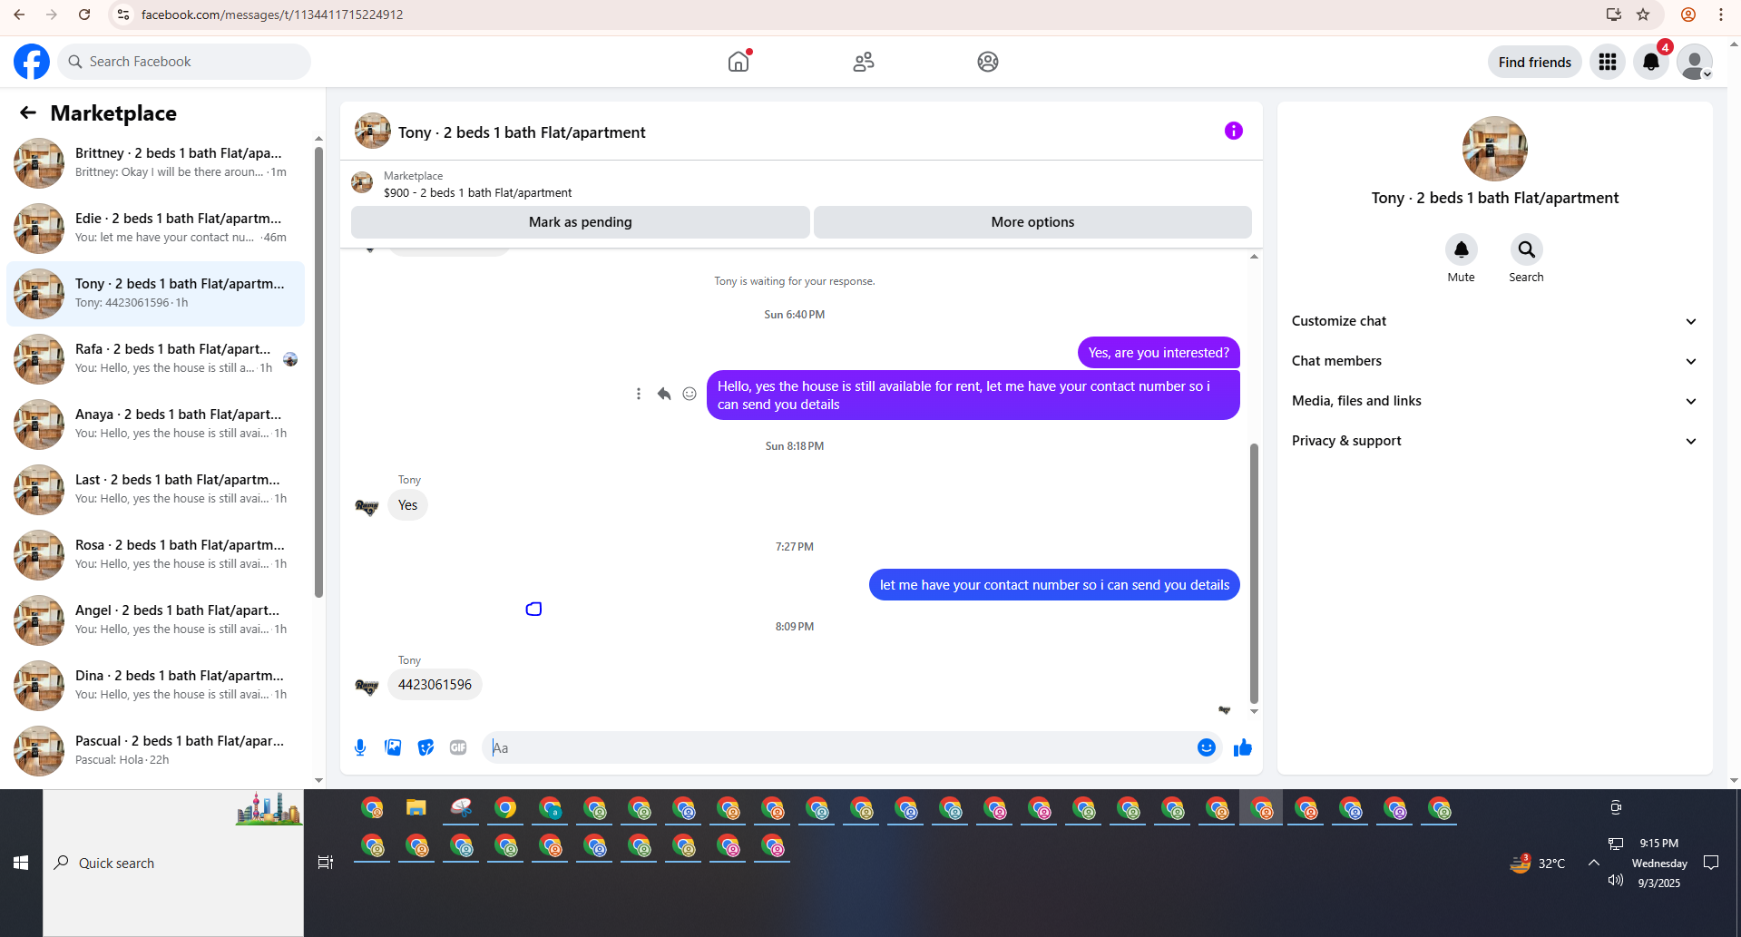Send a voice clip with microphone icon
This screenshot has width=1741, height=937.
(360, 747)
